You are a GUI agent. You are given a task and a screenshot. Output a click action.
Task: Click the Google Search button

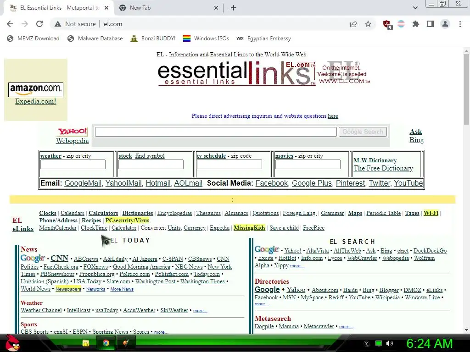click(363, 132)
